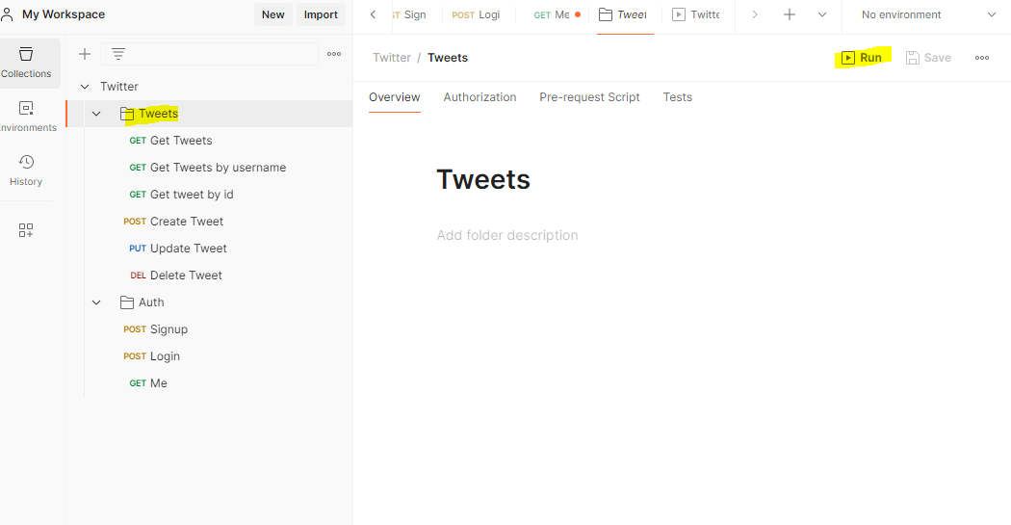Click the New button

(272, 14)
